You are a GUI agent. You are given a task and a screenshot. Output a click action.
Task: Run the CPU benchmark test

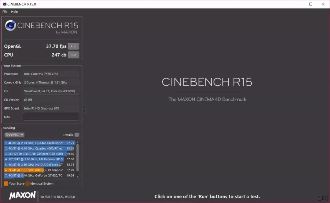click(73, 55)
